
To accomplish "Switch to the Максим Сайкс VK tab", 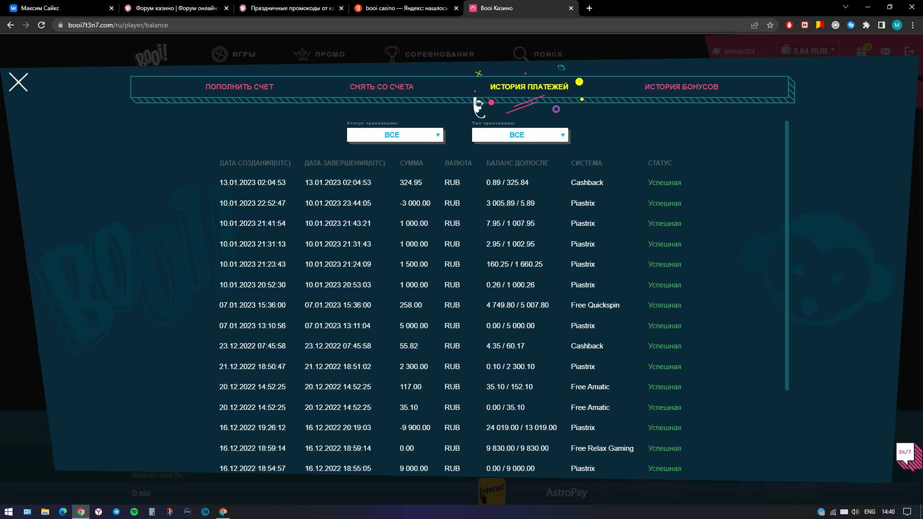I will pos(58,8).
